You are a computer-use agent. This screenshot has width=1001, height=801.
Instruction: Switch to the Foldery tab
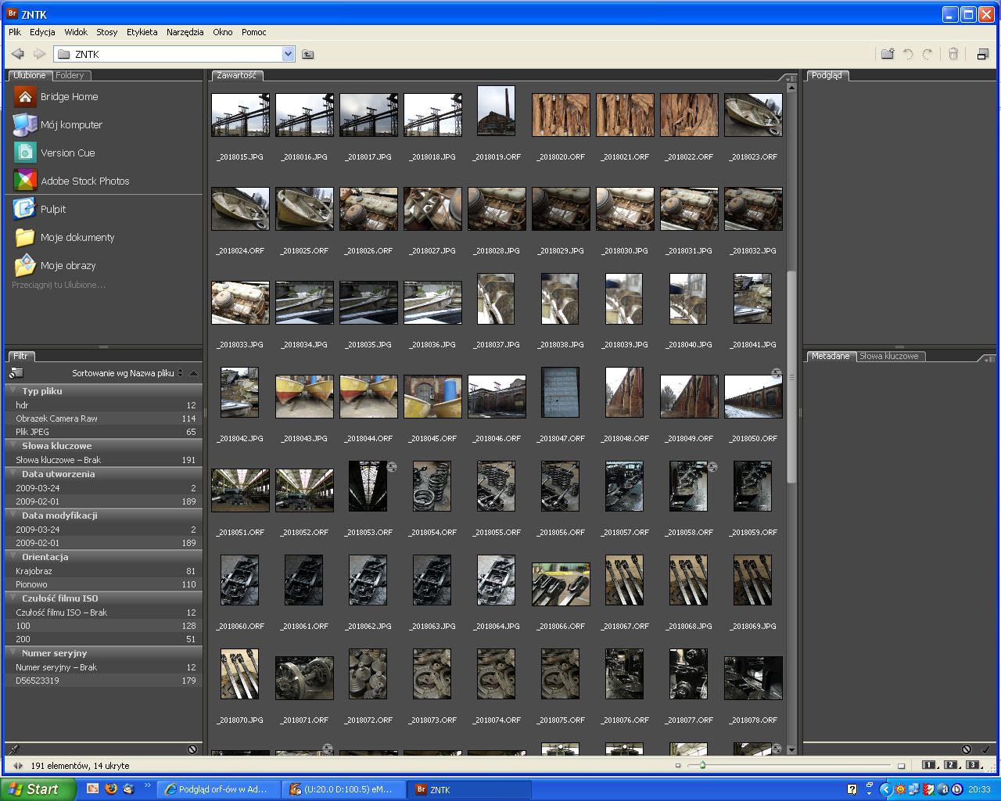[x=70, y=75]
